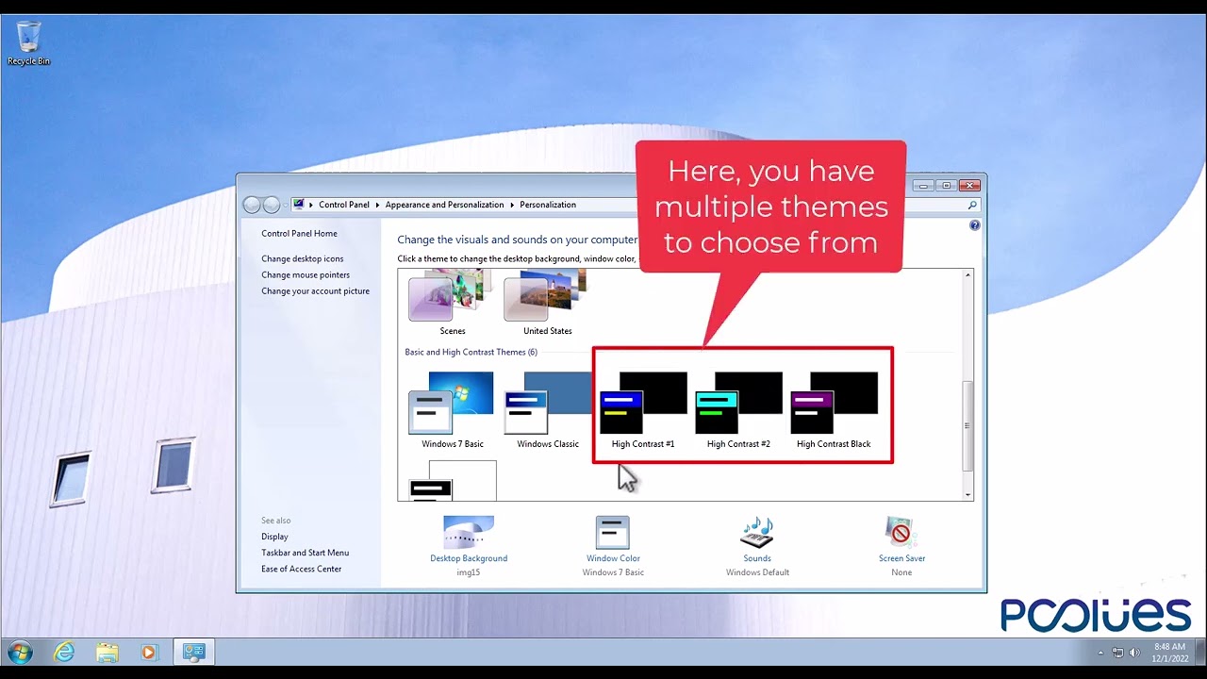Image resolution: width=1207 pixels, height=679 pixels.
Task: Open Change your account picture link
Action: 316,290
